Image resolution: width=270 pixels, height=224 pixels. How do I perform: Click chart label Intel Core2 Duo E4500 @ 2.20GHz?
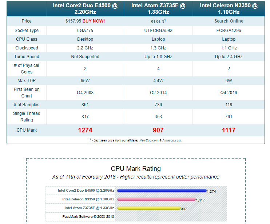point(86,191)
